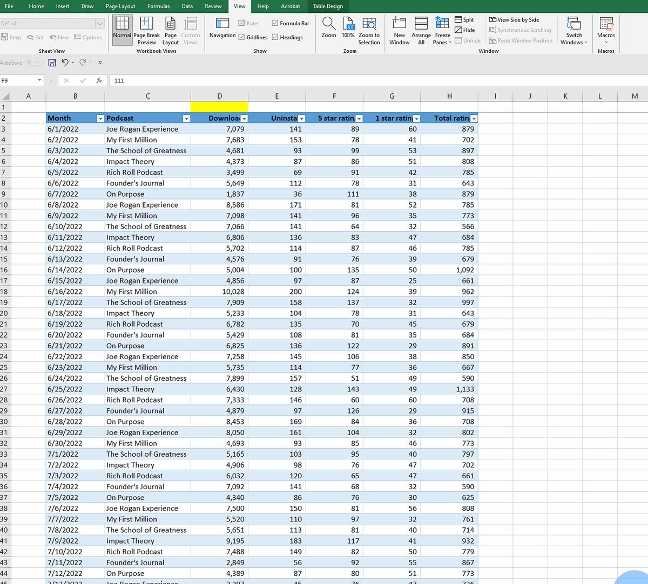
Task: Switch to the Formulas tab
Action: tap(159, 6)
